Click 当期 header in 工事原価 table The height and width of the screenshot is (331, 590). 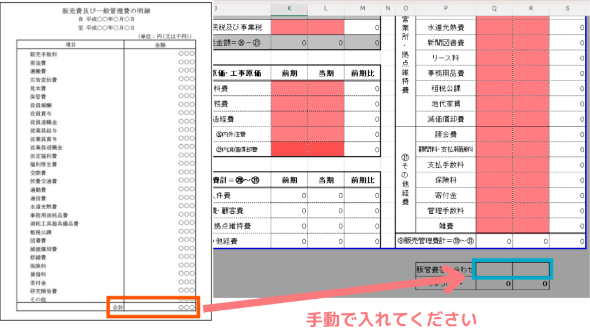(x=326, y=73)
